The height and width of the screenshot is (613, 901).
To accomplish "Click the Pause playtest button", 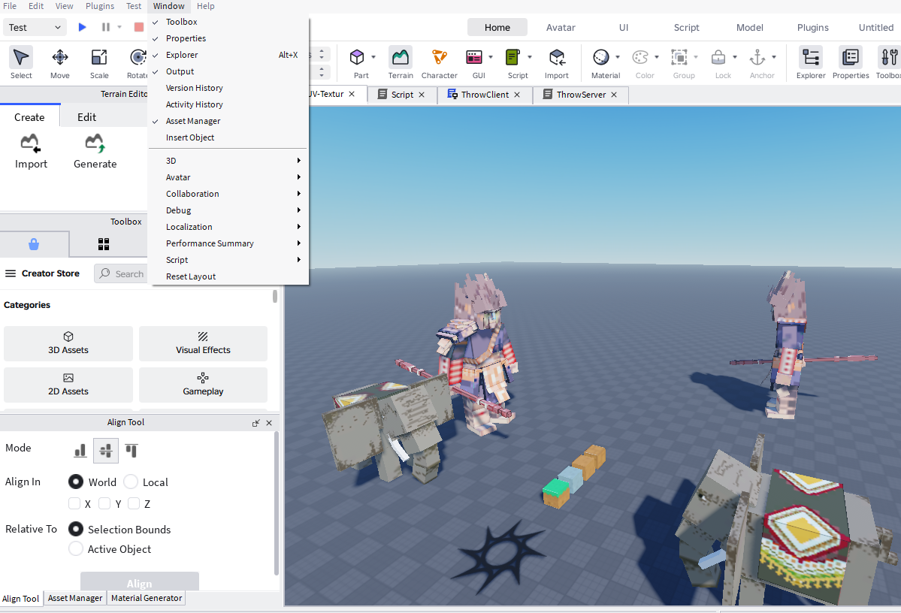I will 106,27.
